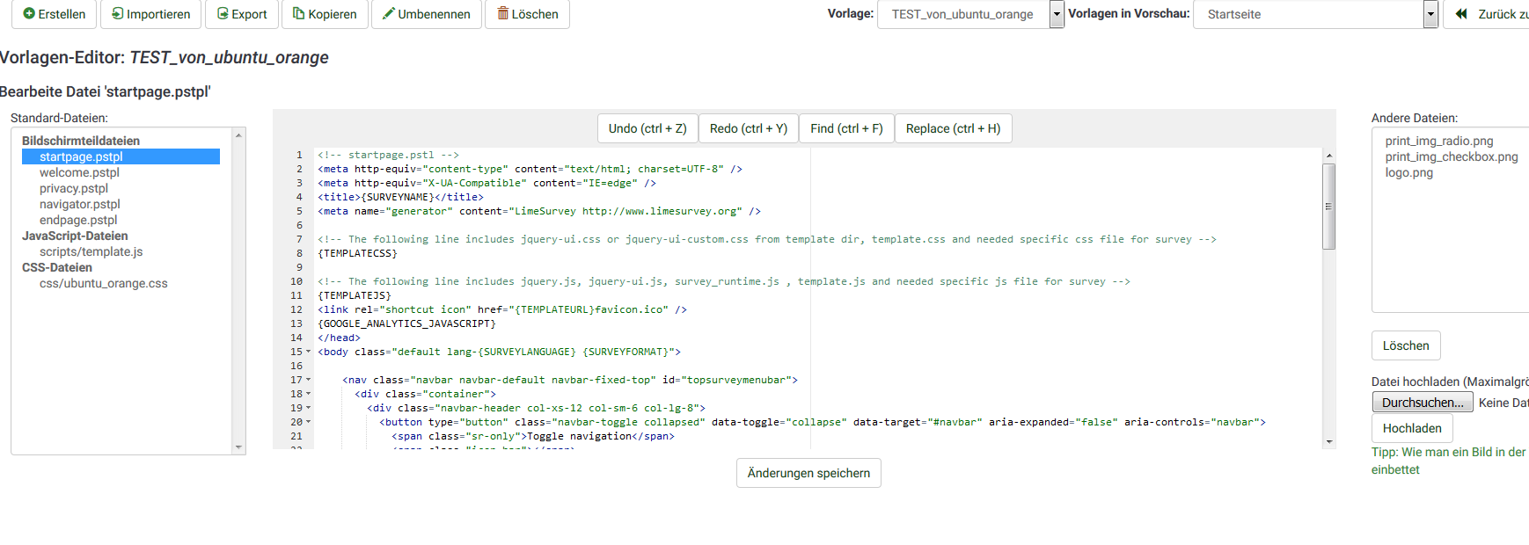This screenshot has height=545, width=1529.
Task: Select css/ubuntu_orange.css file
Action: click(x=103, y=283)
